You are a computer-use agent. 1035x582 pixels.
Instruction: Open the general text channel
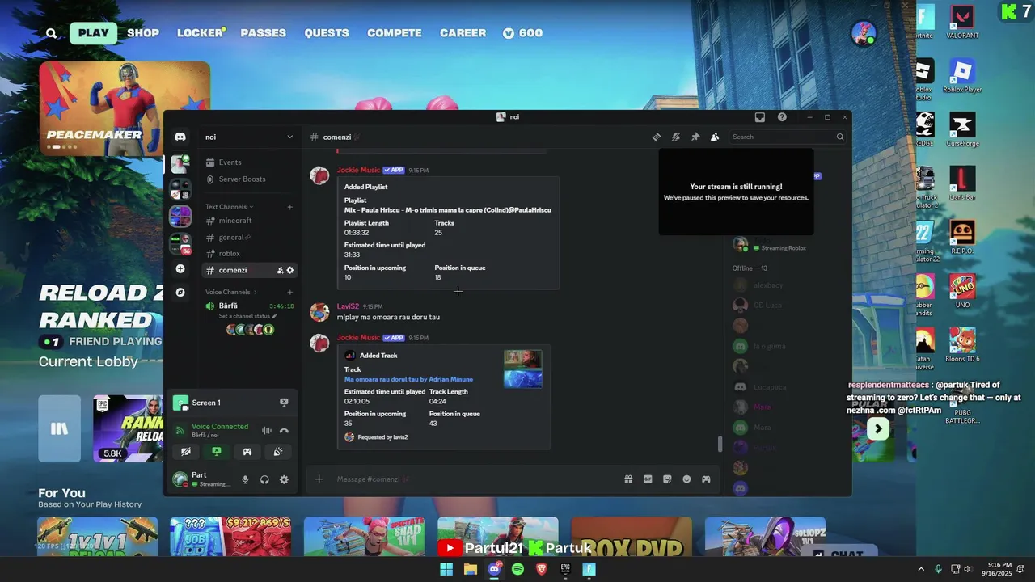click(250, 238)
